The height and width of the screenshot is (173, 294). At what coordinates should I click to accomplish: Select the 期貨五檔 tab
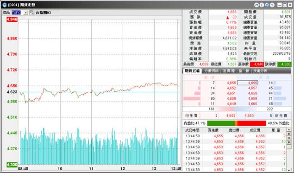192,71
